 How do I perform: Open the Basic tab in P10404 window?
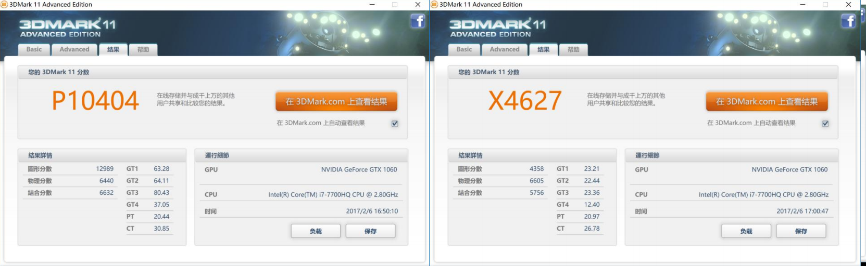coord(34,49)
